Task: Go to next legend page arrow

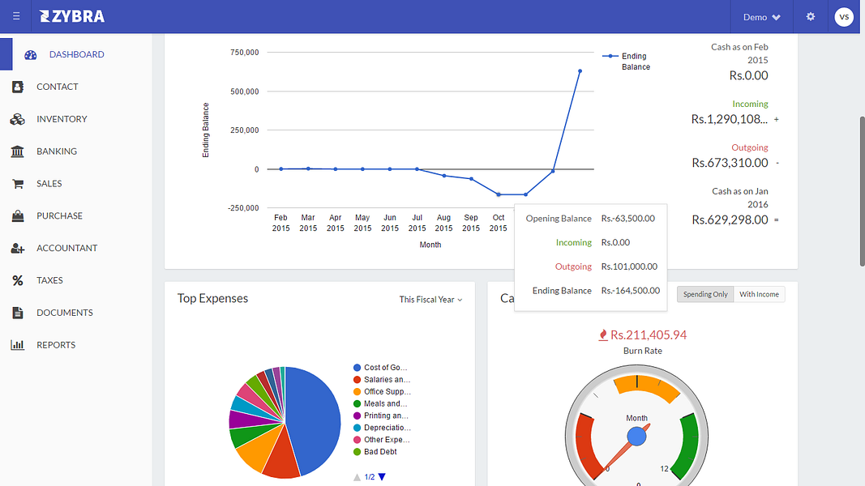Action: coord(382,476)
